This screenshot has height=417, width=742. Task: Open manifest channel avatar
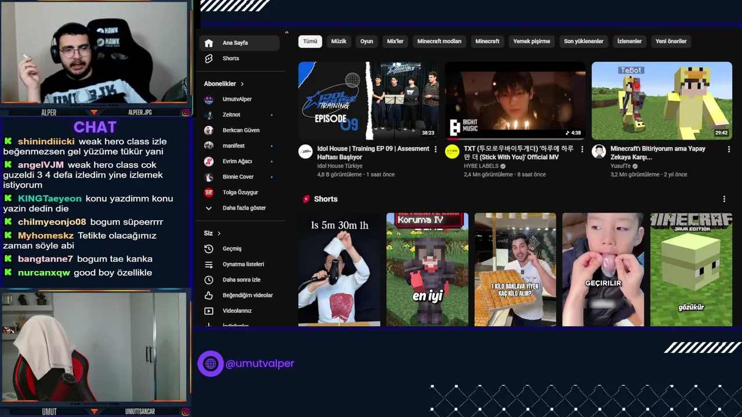point(209,146)
